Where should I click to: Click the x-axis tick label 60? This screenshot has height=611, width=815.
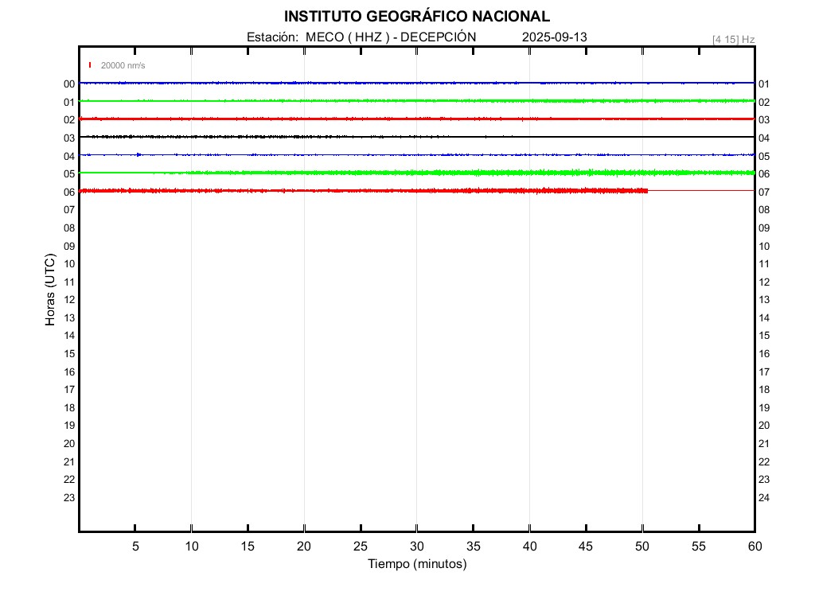(x=755, y=547)
